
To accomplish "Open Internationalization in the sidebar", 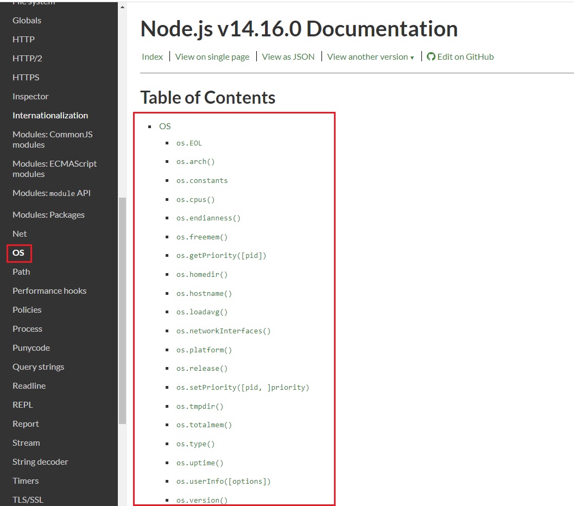I will tap(50, 116).
